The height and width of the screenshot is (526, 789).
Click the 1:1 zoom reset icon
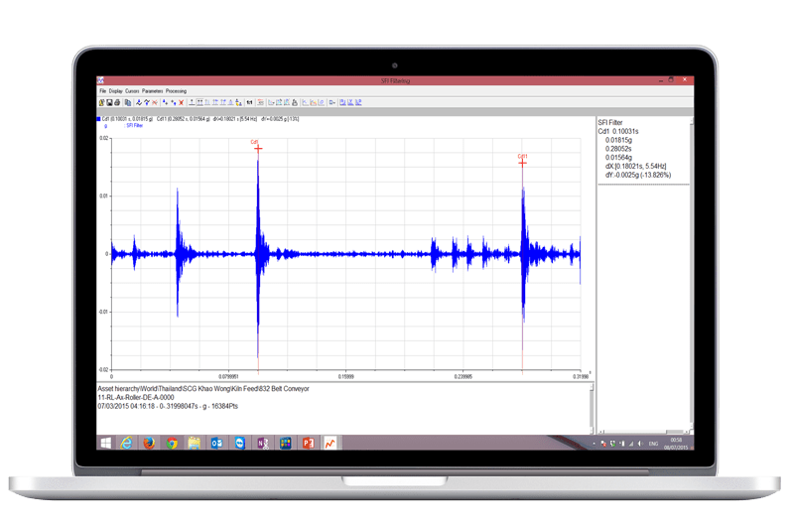(249, 102)
